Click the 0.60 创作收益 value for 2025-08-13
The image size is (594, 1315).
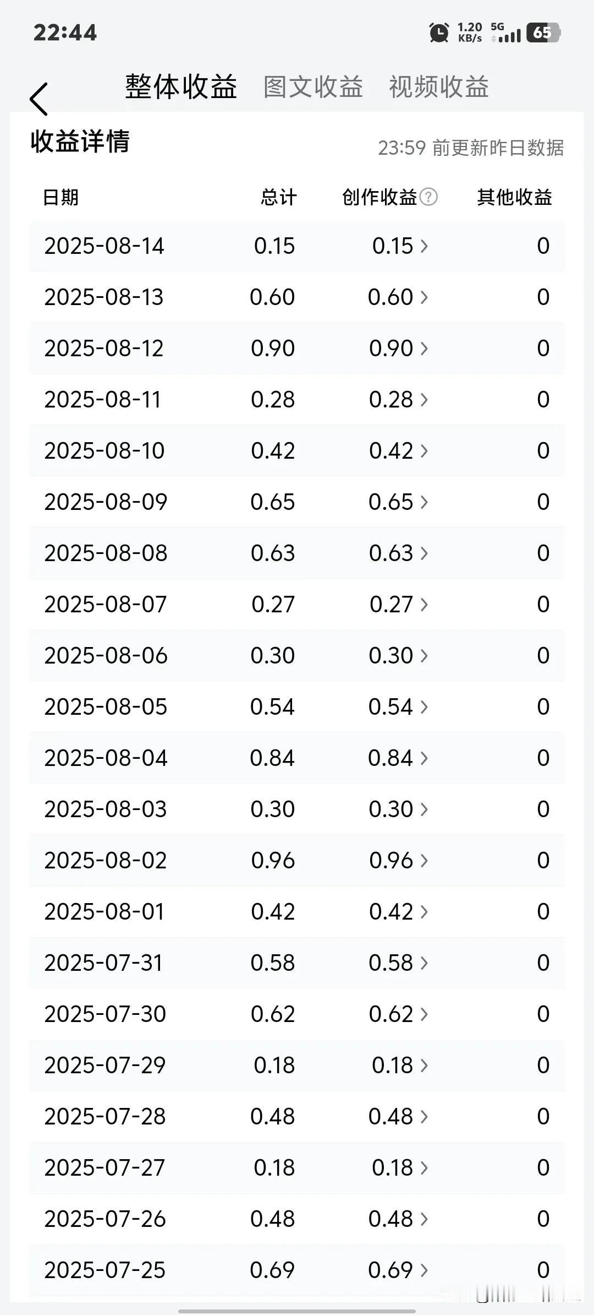click(390, 297)
